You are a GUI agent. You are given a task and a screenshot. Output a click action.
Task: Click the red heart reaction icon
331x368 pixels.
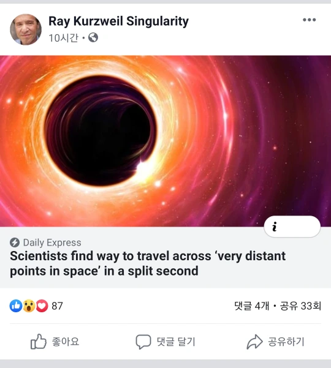tap(42, 306)
